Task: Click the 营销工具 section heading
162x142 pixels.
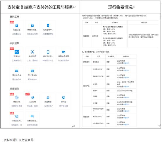Action: (x=14, y=17)
